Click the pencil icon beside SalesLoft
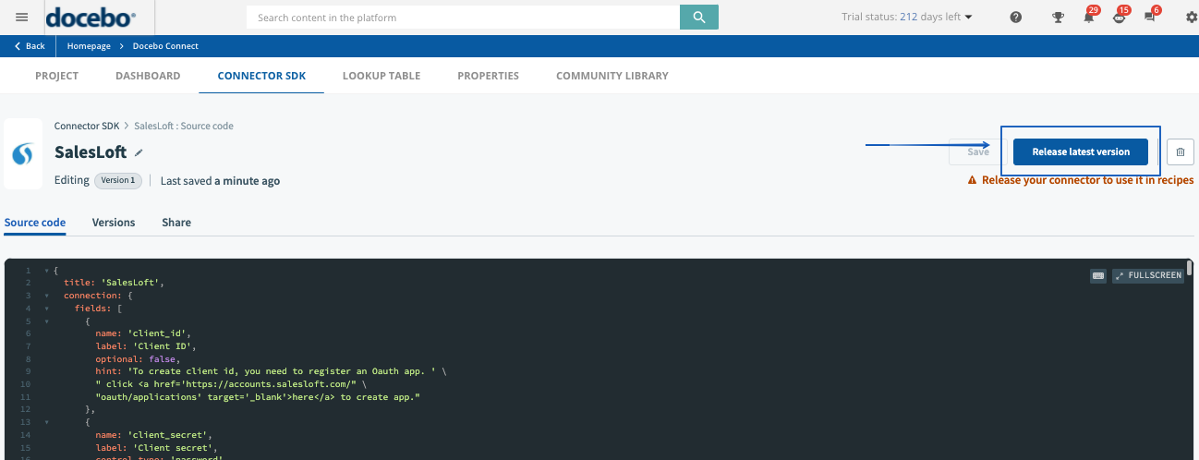This screenshot has height=460, width=1199. click(x=139, y=152)
